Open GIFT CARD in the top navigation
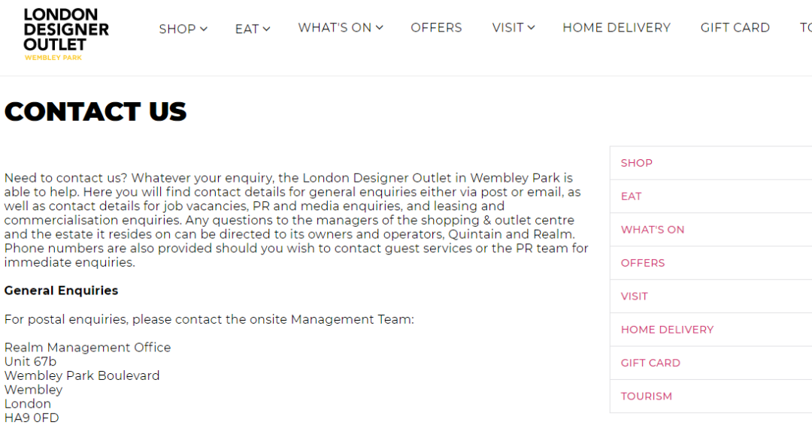The width and height of the screenshot is (812, 428). pyautogui.click(x=735, y=27)
